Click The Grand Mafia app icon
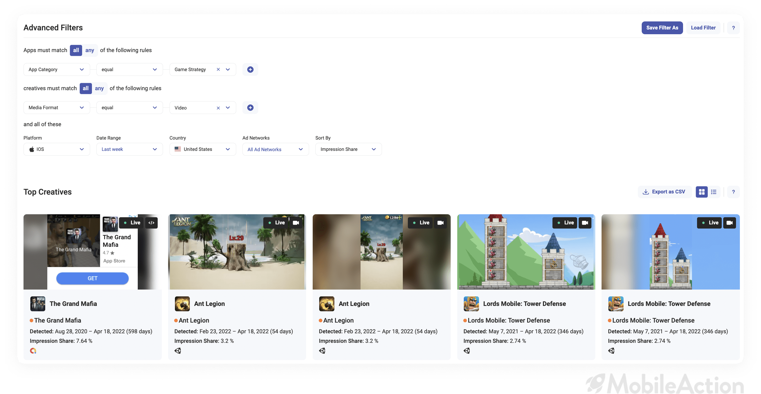Screen dimensions: 761x394 pyautogui.click(x=37, y=304)
